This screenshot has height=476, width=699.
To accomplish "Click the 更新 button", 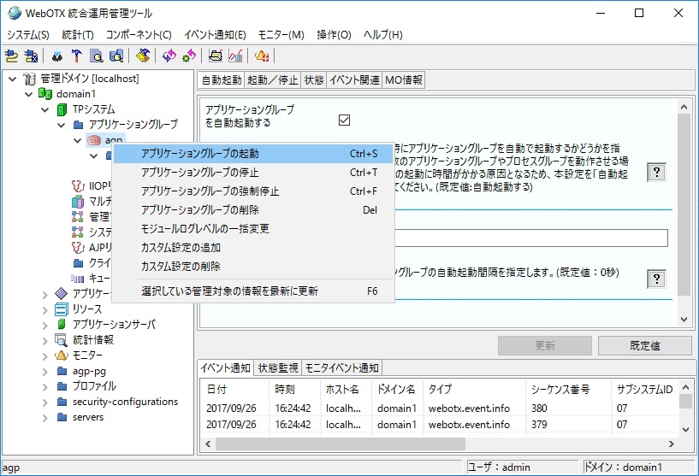I will tap(545, 345).
